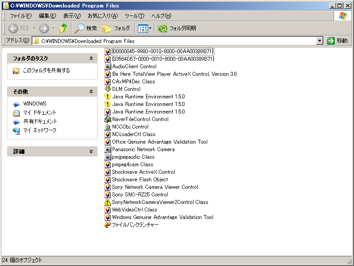
Task: Select first Java Runtime Environment 1.5.0 entry
Action: (145, 97)
